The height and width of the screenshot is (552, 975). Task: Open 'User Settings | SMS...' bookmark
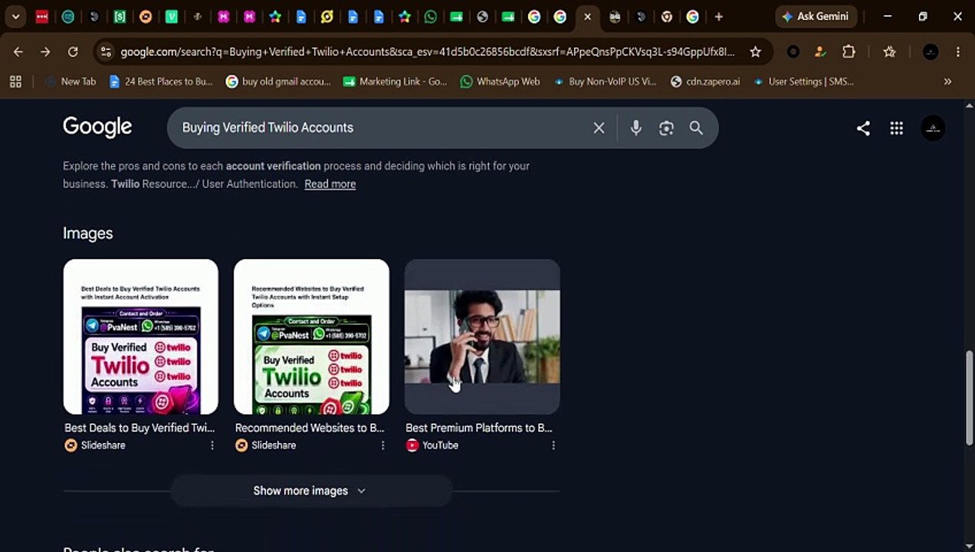click(803, 81)
